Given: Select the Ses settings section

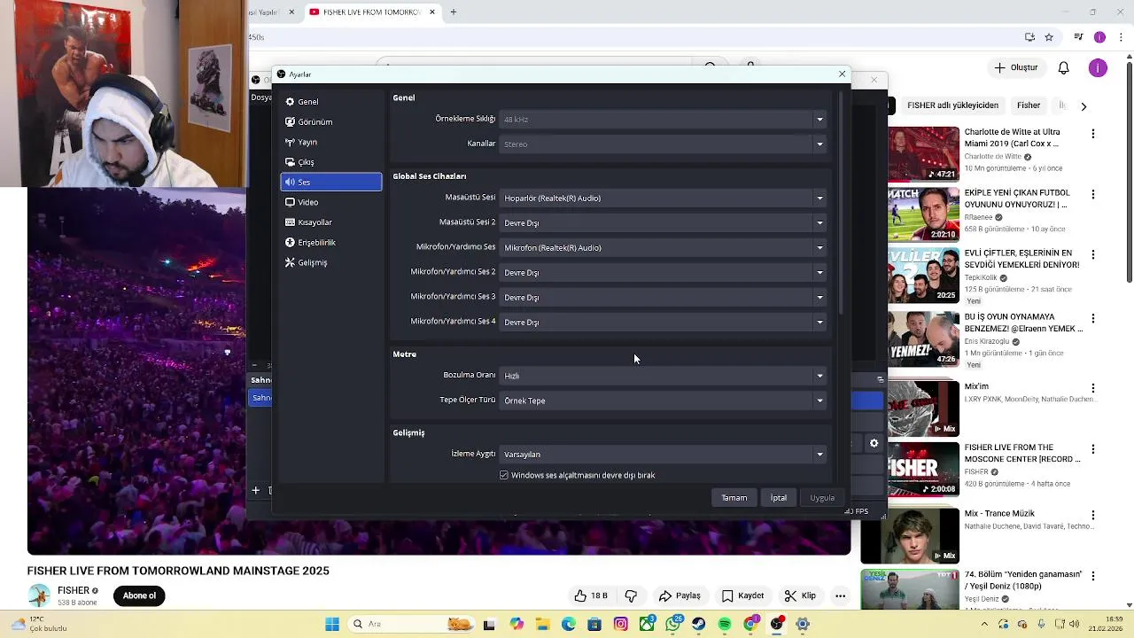Looking at the screenshot, I should click(331, 182).
